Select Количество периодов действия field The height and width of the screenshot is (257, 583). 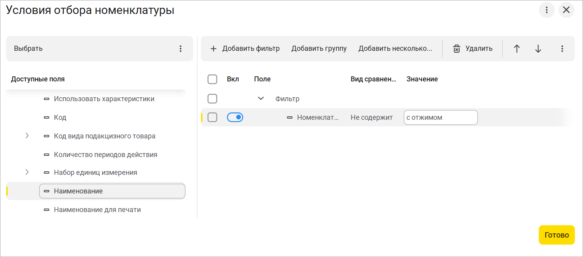click(x=106, y=155)
